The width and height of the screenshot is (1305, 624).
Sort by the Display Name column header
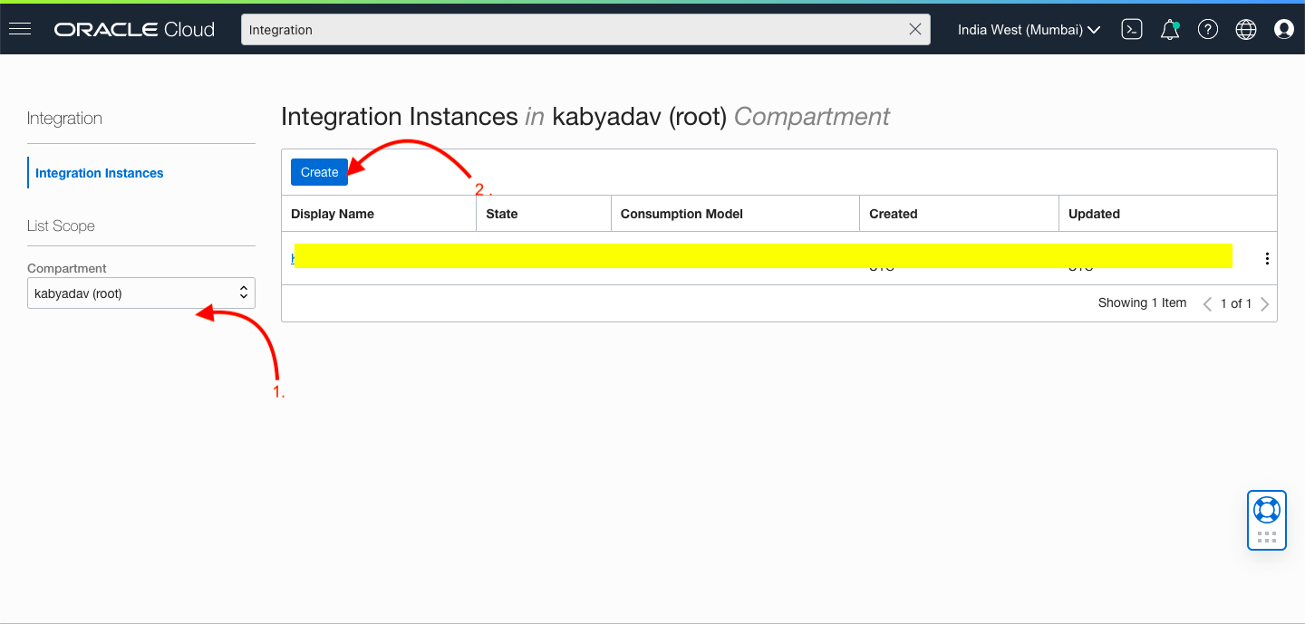(332, 213)
